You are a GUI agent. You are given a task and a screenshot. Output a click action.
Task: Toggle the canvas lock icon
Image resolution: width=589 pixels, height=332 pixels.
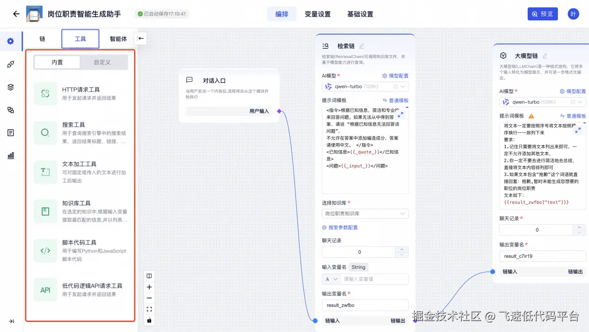[x=149, y=320]
